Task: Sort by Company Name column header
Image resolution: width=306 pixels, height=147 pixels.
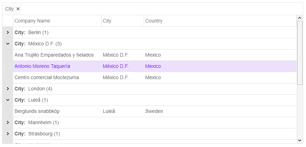Action: coord(33,21)
